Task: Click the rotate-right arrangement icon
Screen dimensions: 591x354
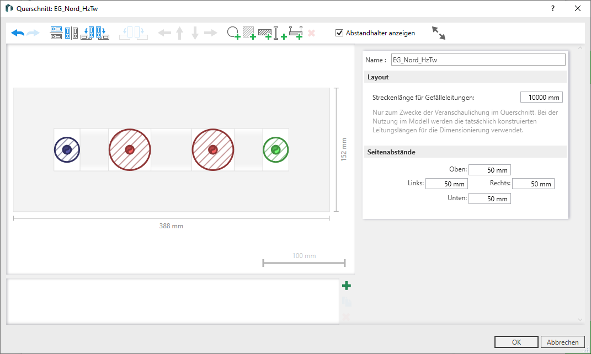Action: pos(102,33)
